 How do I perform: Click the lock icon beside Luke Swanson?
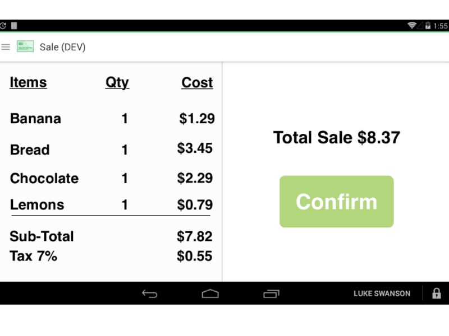437,293
